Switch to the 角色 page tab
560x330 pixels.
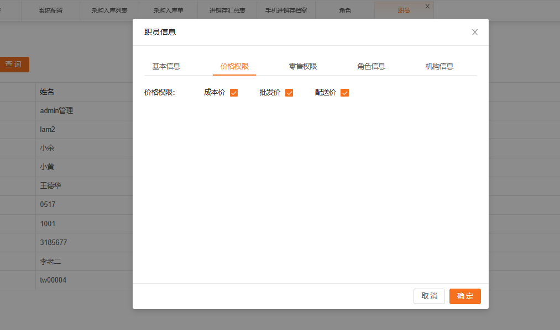[345, 10]
